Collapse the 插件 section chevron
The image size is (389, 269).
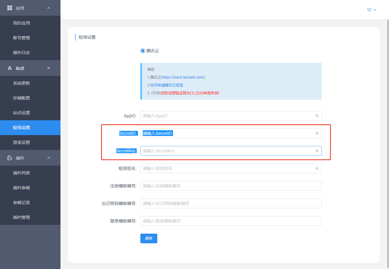tap(49, 158)
